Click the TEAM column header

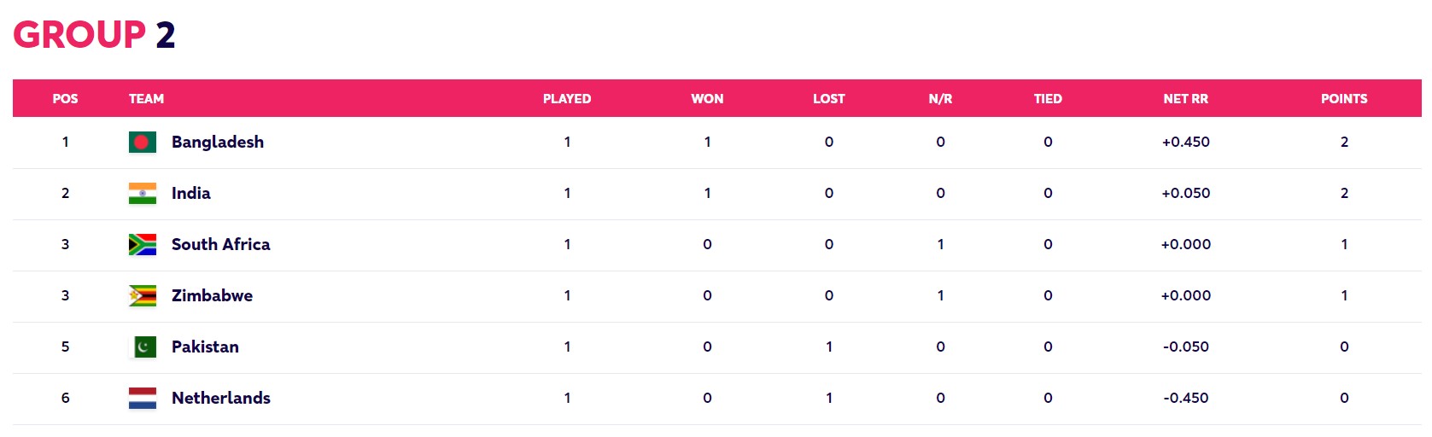tap(146, 99)
